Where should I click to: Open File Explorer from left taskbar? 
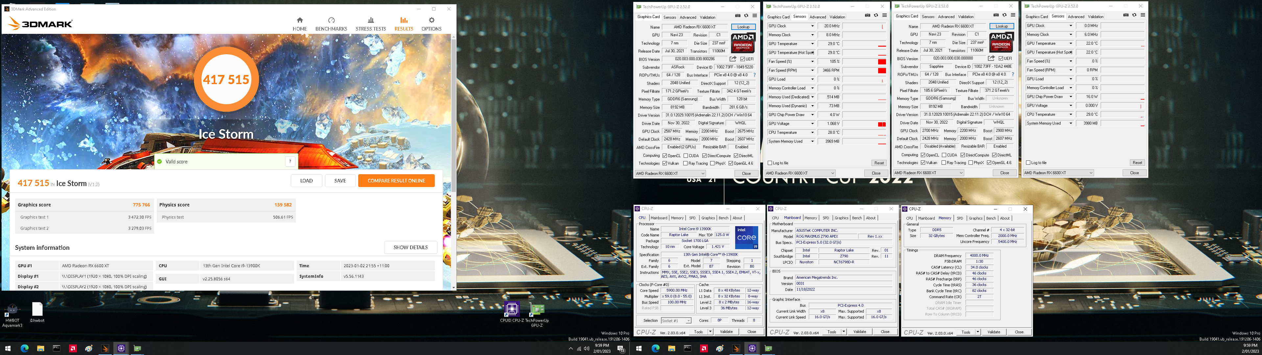pos(41,349)
